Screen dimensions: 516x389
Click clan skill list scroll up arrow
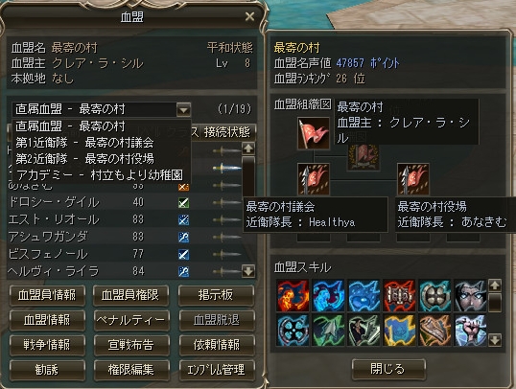coord(495,286)
